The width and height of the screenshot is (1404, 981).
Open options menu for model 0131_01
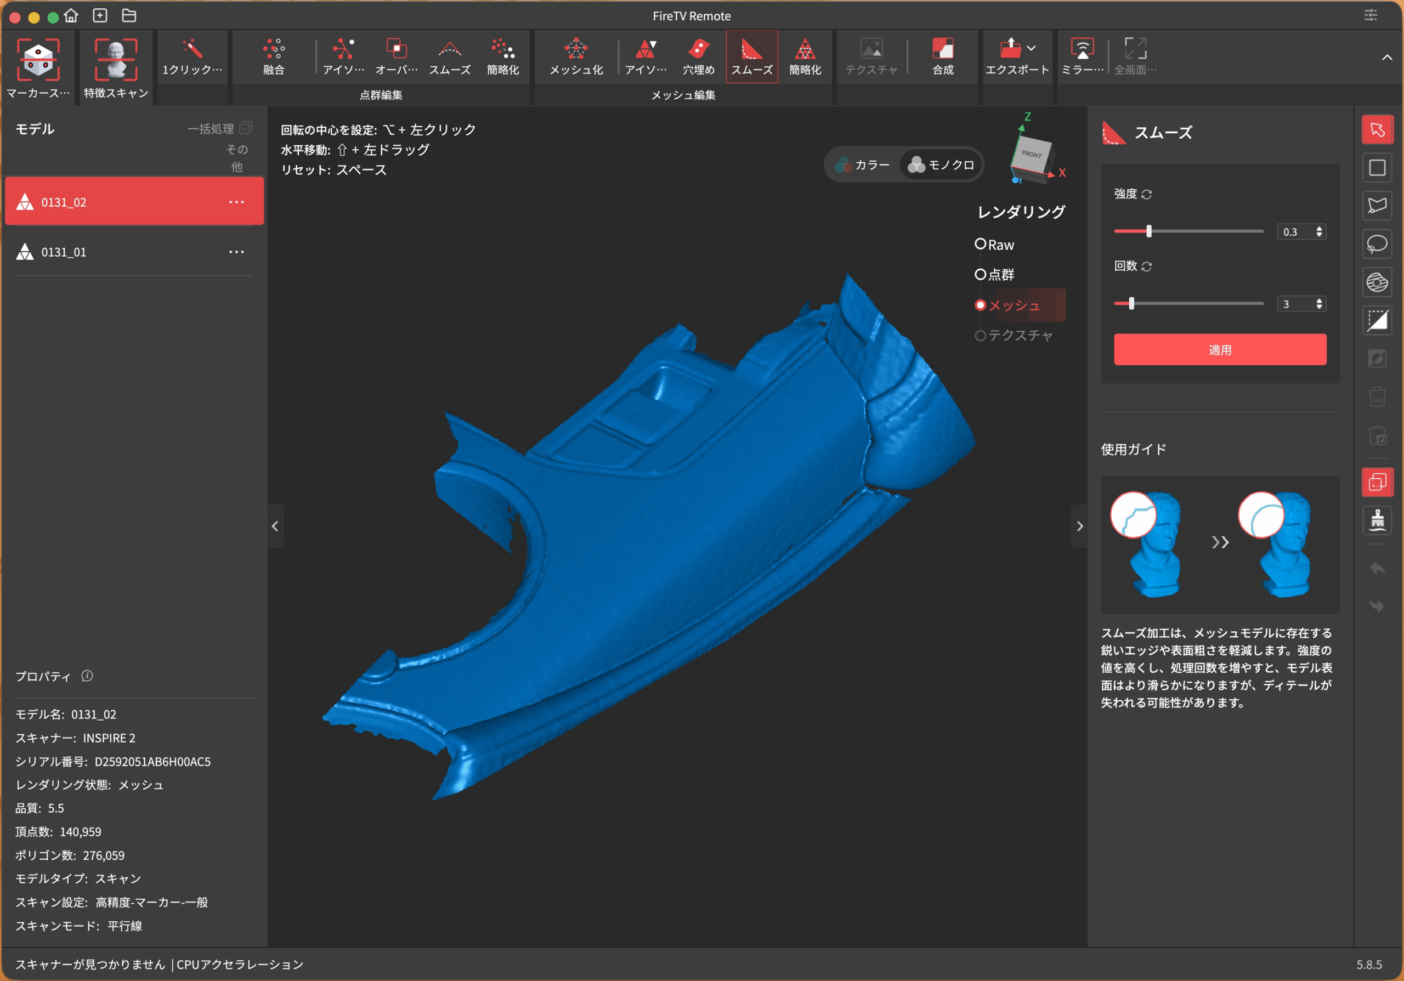tap(236, 252)
